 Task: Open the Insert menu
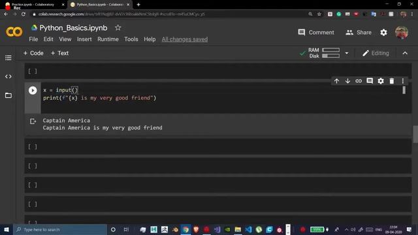[x=84, y=39]
